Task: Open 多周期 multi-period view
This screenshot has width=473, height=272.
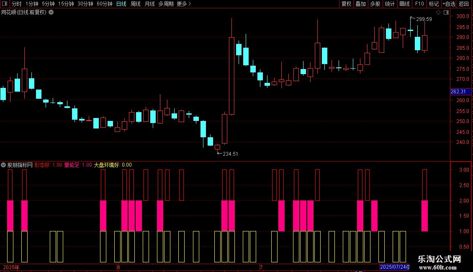Action: point(166,4)
